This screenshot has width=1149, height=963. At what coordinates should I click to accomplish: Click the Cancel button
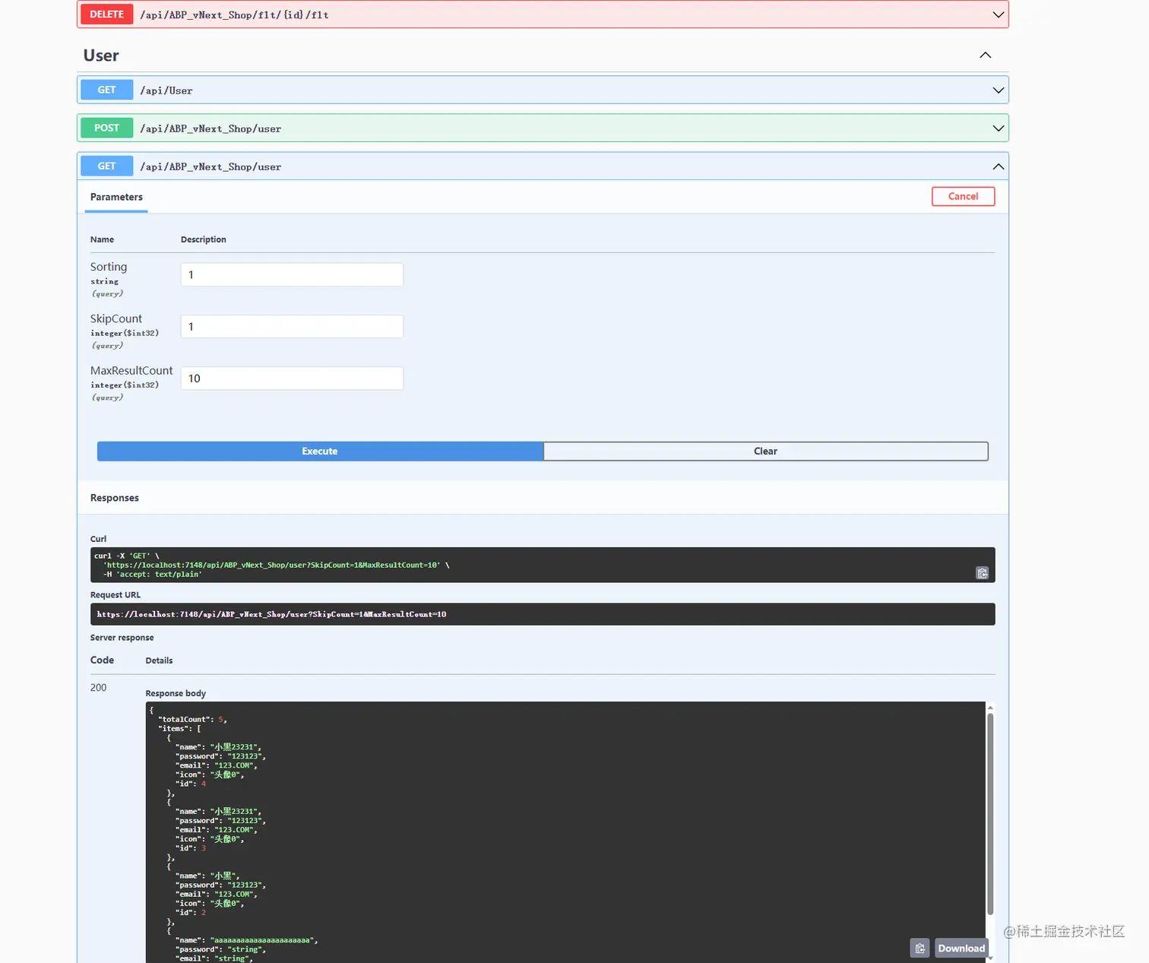(964, 196)
